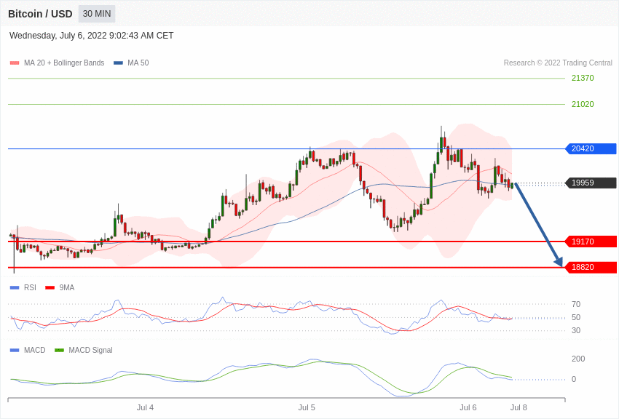
Task: Click the RSI legend swatch
Action: [x=15, y=288]
